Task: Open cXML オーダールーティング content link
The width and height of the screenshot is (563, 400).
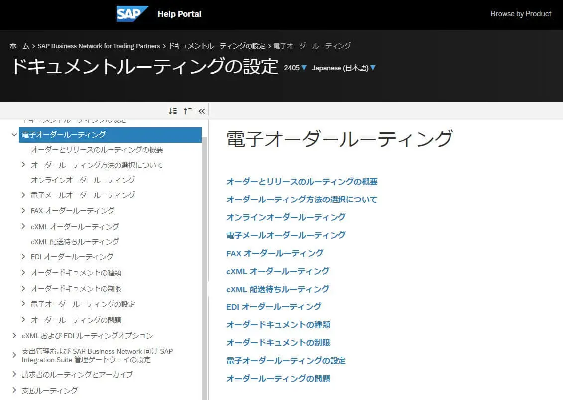Action: 278,271
